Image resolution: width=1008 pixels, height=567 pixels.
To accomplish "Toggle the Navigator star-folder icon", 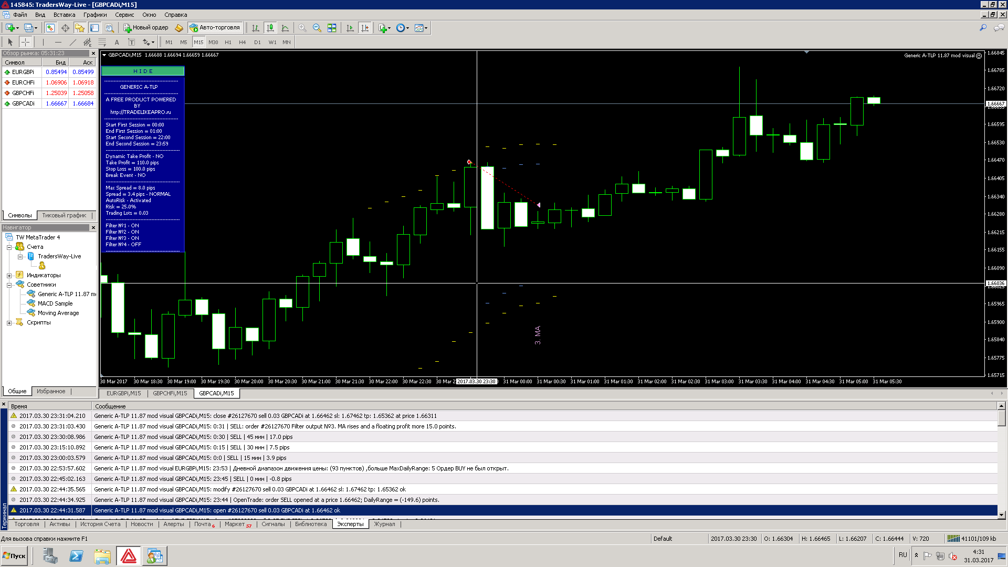I will coord(80,28).
